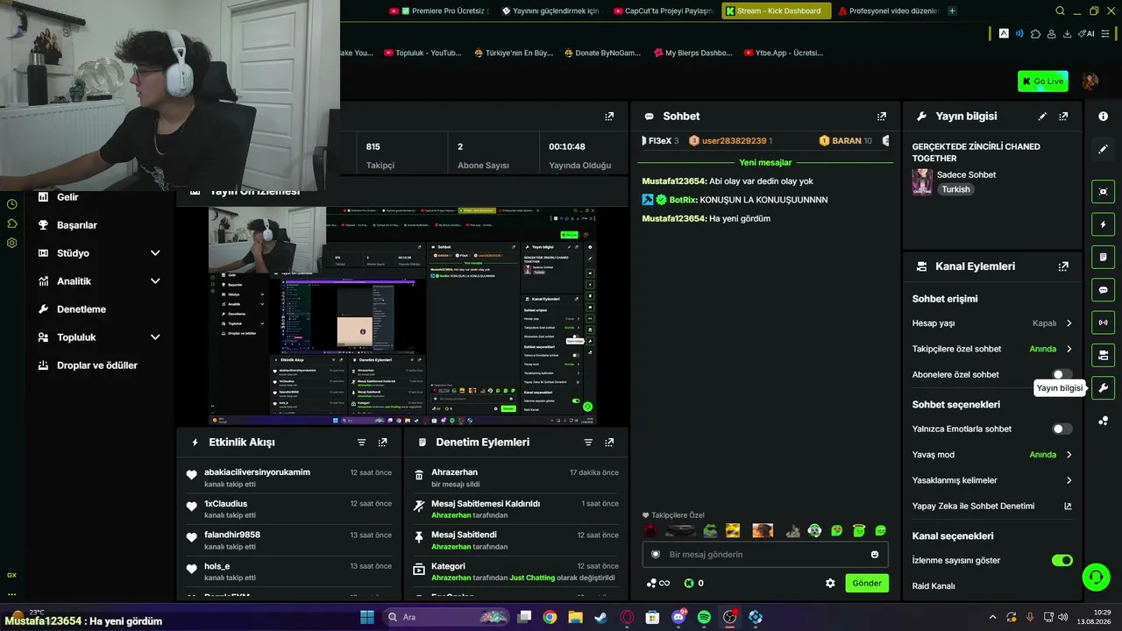The width and height of the screenshot is (1122, 631).
Task: Toggle the activity feed lightning icon in sidebar
Action: (x=1103, y=224)
